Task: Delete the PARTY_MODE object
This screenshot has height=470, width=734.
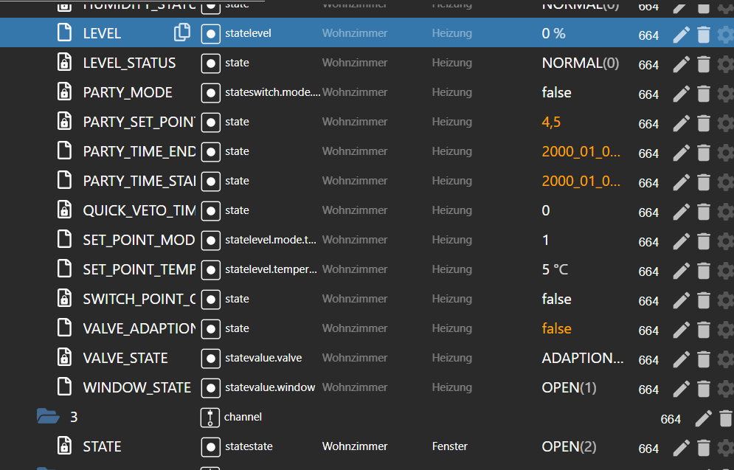Action: 703,93
